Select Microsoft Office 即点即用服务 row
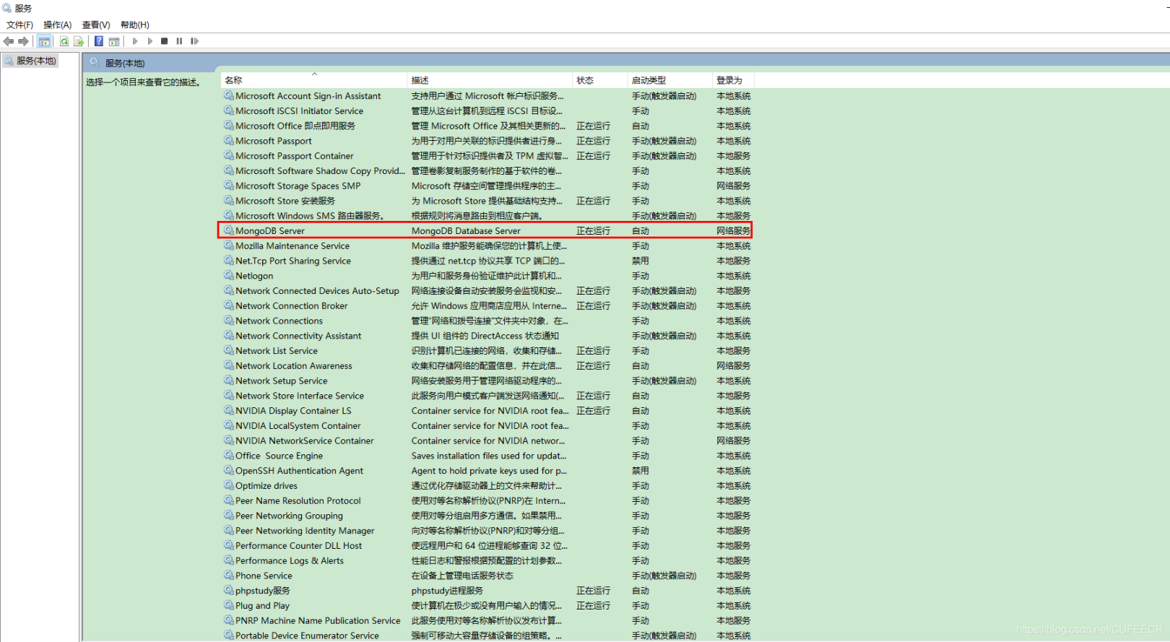 click(295, 126)
